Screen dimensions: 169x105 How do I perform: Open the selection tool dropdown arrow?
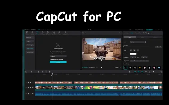pyautogui.click(x=28, y=72)
